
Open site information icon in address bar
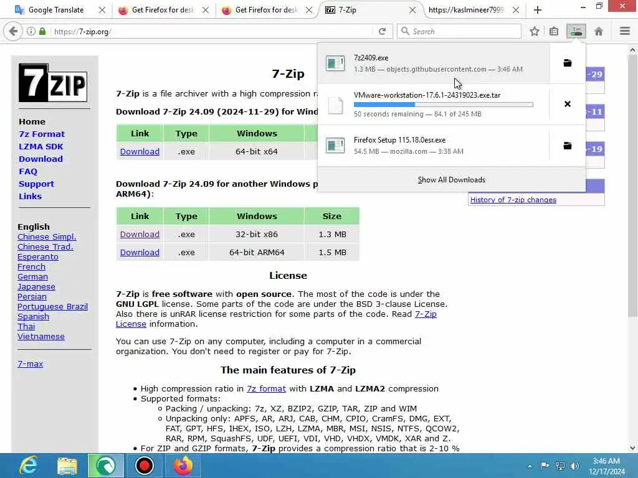(31, 31)
